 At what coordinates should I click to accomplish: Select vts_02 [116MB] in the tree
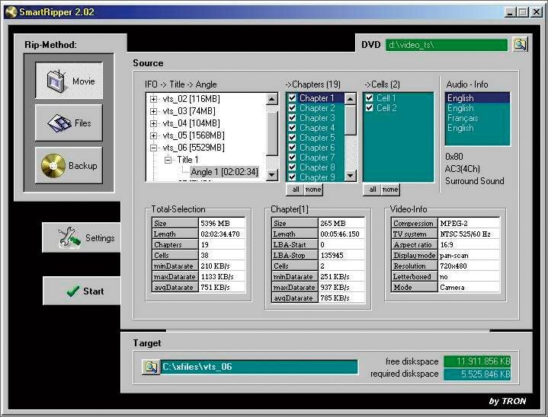[191, 99]
